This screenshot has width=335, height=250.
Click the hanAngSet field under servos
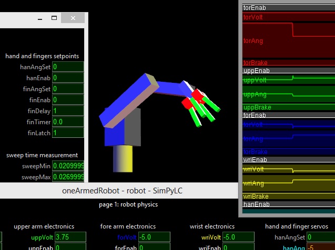pos(321,237)
